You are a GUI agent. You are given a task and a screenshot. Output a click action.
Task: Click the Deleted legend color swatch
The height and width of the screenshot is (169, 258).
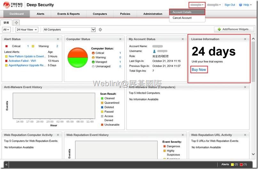pos(102,107)
